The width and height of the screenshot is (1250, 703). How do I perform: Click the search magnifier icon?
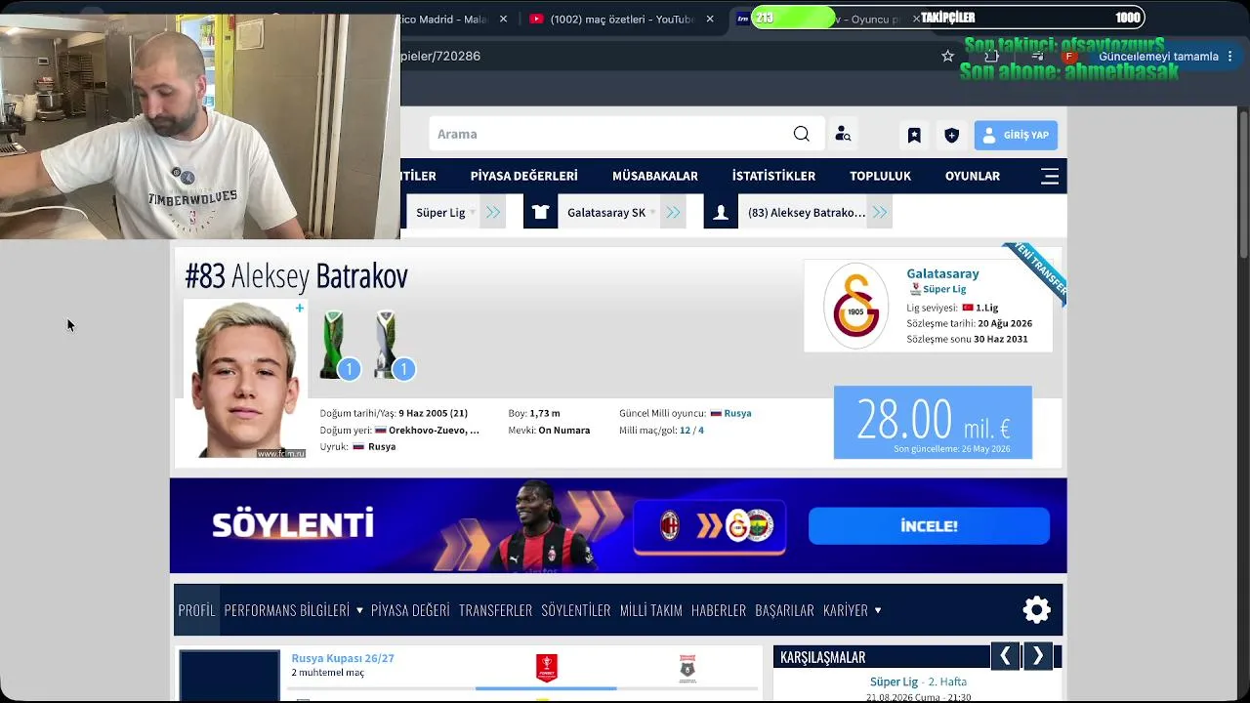(x=802, y=134)
